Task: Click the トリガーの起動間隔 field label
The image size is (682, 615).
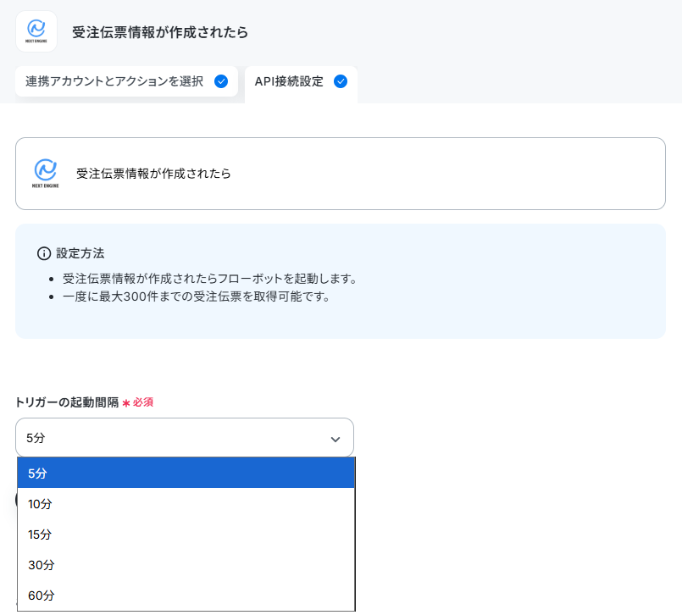Action: pyautogui.click(x=67, y=402)
